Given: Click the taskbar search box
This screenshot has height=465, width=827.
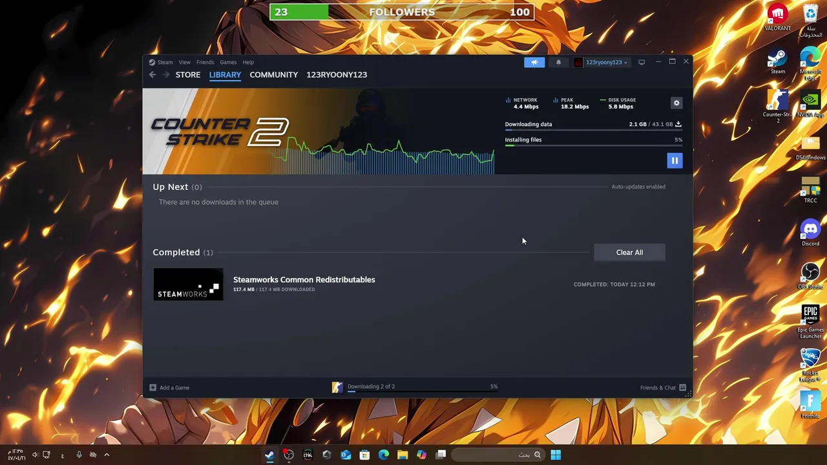Looking at the screenshot, I should click(x=497, y=455).
